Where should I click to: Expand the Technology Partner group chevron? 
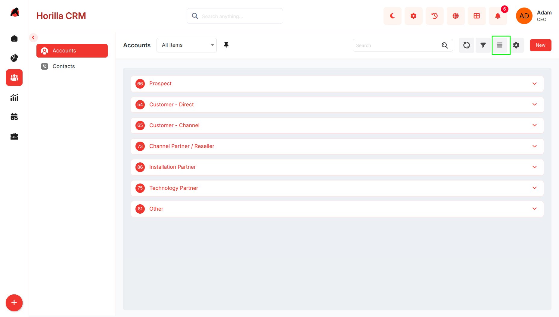535,188
